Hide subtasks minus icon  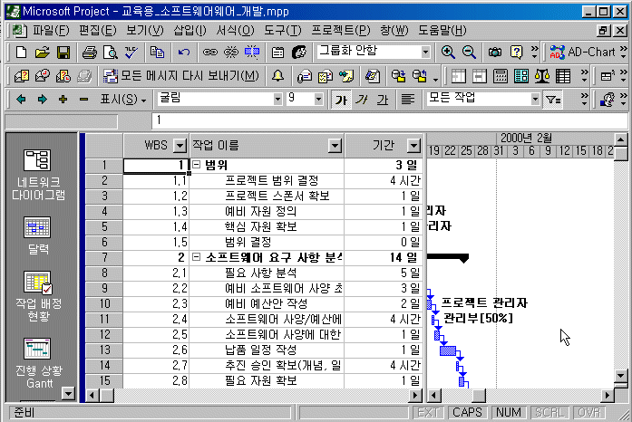coord(83,99)
